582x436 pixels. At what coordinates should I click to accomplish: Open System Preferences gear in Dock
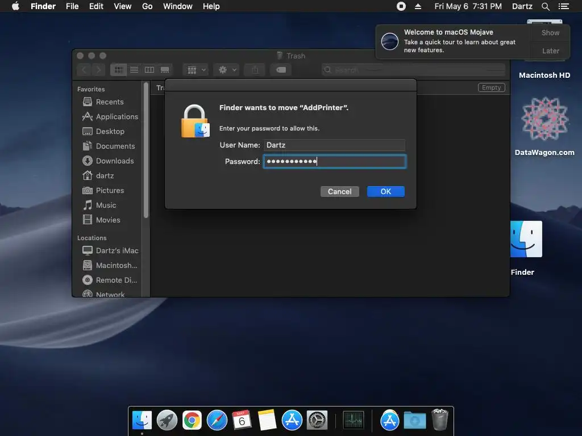[x=317, y=420]
